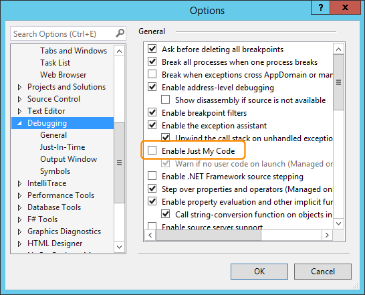The width and height of the screenshot is (365, 295).
Task: Click the search magnifier icon
Action: point(120,33)
